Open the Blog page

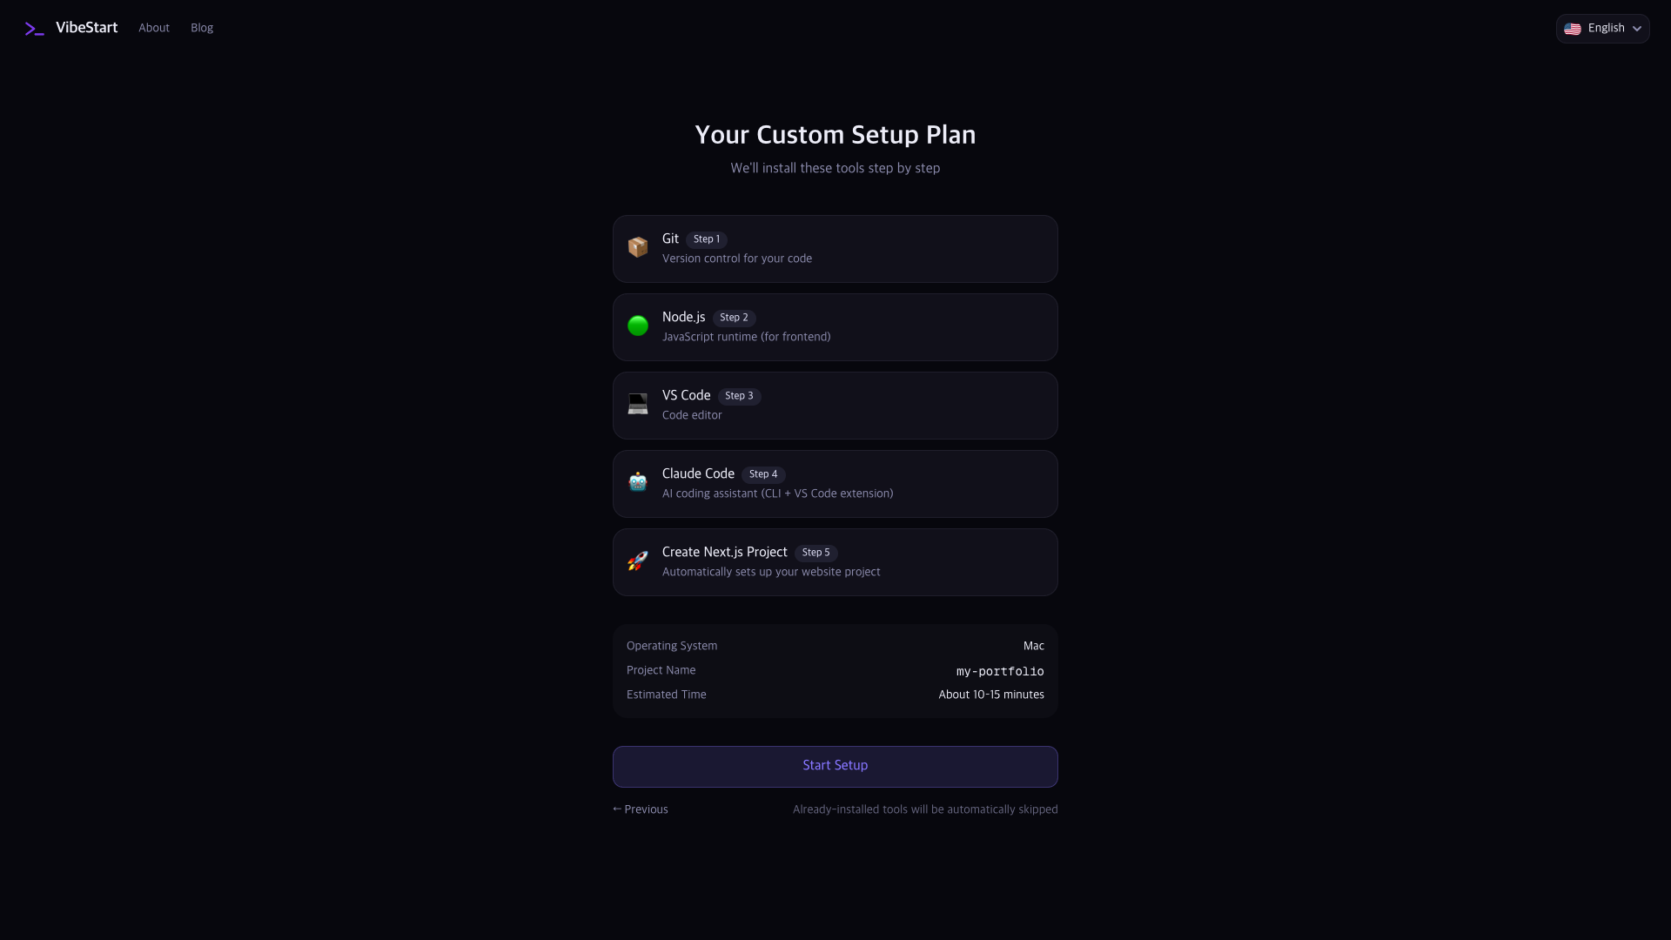202,28
